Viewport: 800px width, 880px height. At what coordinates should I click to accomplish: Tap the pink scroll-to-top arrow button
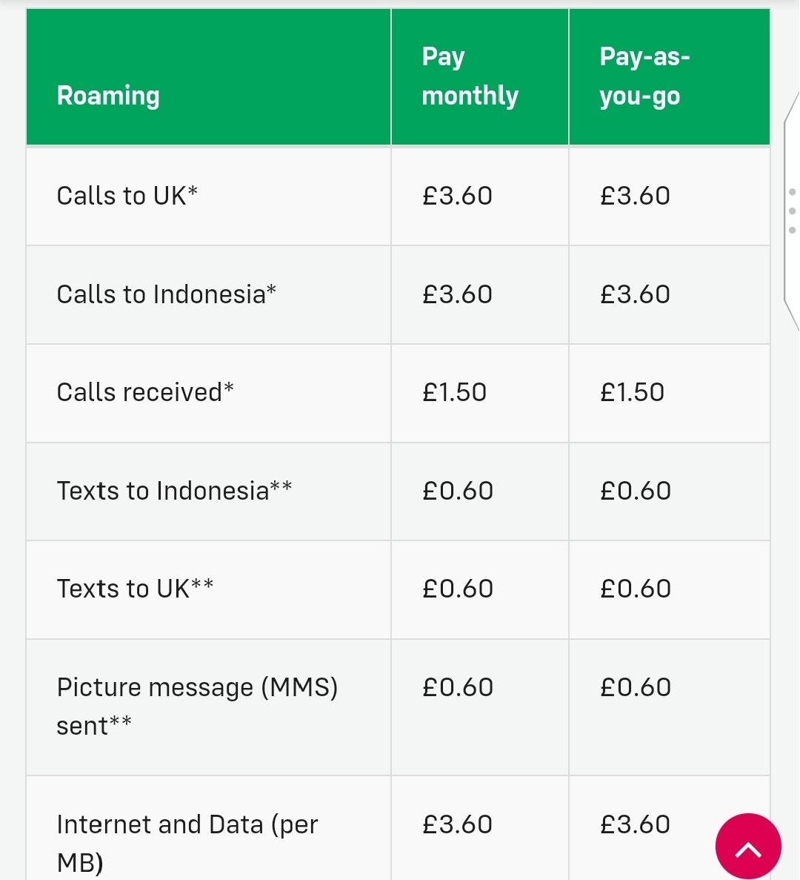(x=748, y=846)
